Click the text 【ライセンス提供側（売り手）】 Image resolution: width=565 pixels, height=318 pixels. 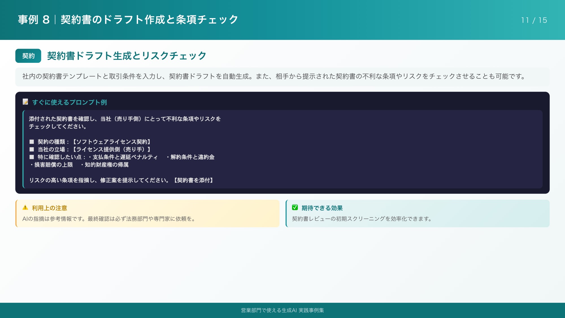coord(112,149)
